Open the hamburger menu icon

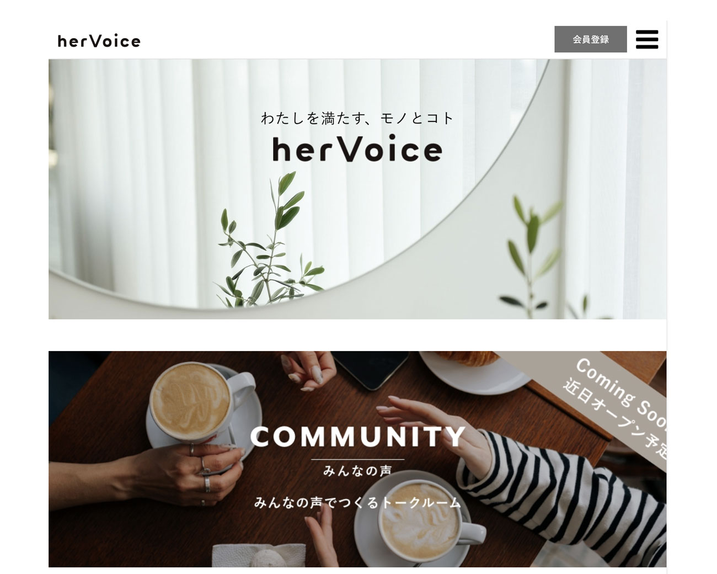coord(647,39)
